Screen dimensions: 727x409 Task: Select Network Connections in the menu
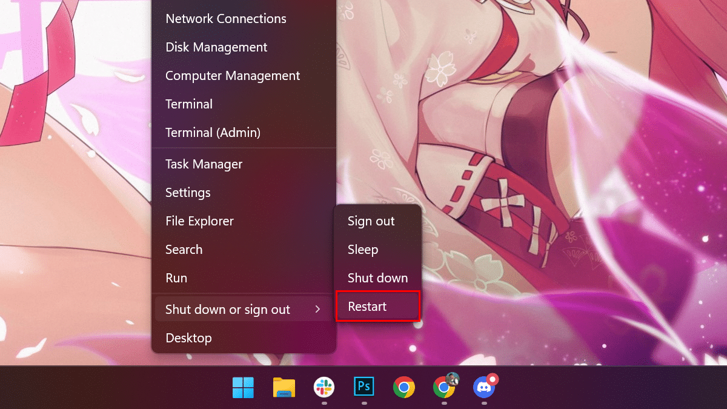tap(244, 19)
